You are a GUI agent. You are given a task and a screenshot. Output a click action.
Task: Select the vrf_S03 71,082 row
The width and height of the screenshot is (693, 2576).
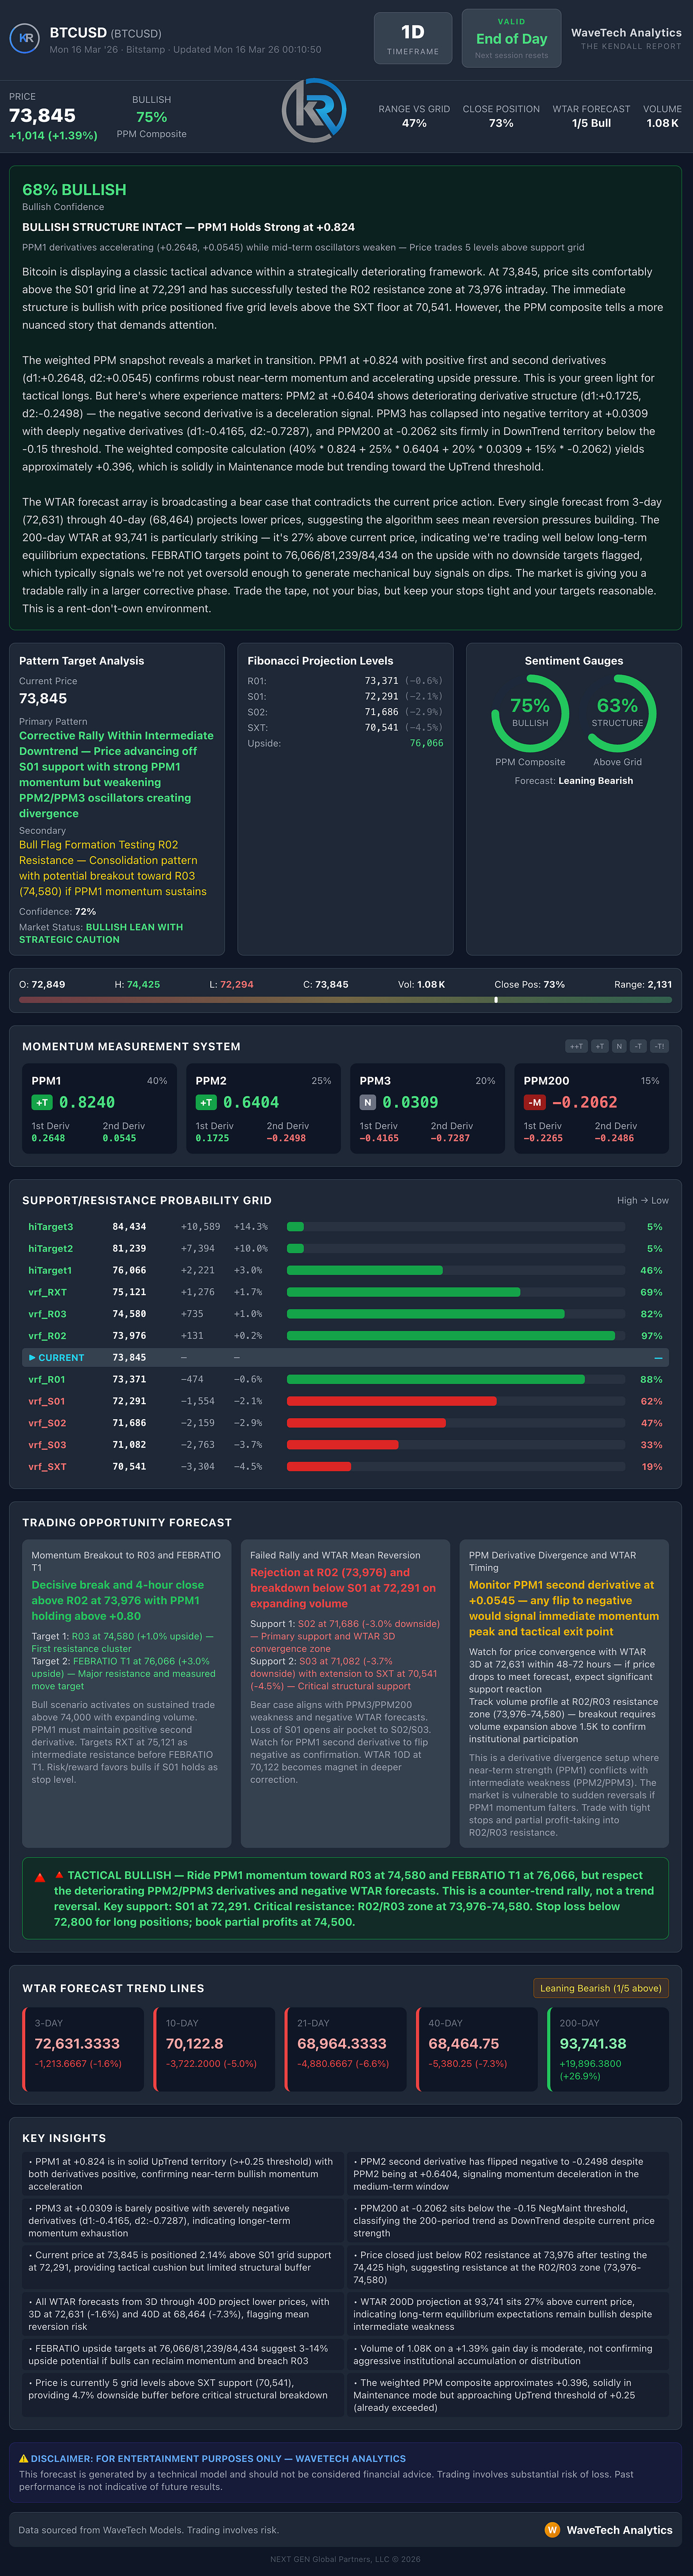click(x=345, y=1445)
